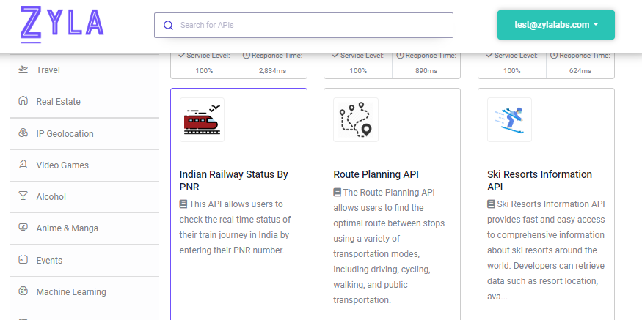
Task: Click the Indian Railway PNR description text
Action: point(235,227)
